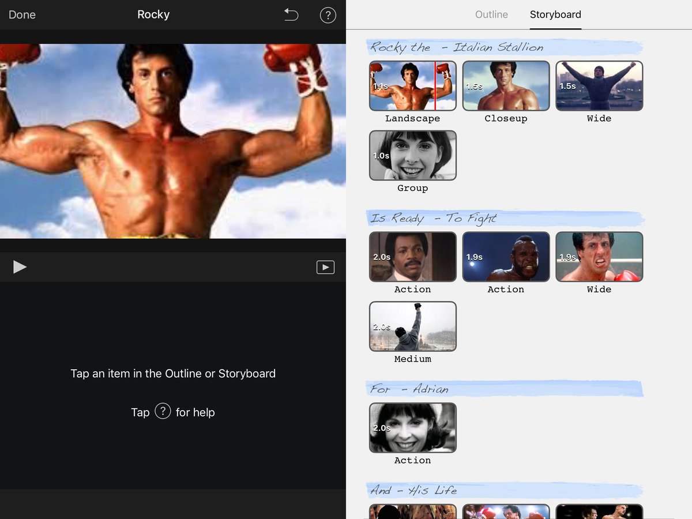Image resolution: width=692 pixels, height=519 pixels.
Task: Edit the 'And - His Life' title
Action: click(505, 491)
